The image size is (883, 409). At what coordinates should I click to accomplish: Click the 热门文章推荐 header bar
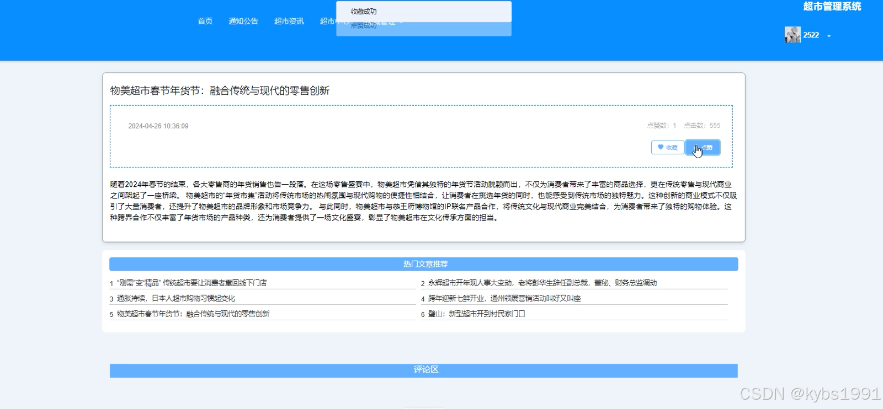pos(424,264)
